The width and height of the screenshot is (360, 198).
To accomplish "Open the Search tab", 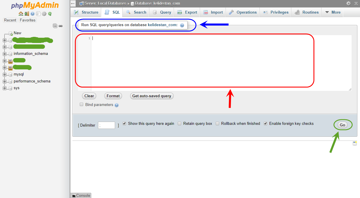I will tap(136, 12).
